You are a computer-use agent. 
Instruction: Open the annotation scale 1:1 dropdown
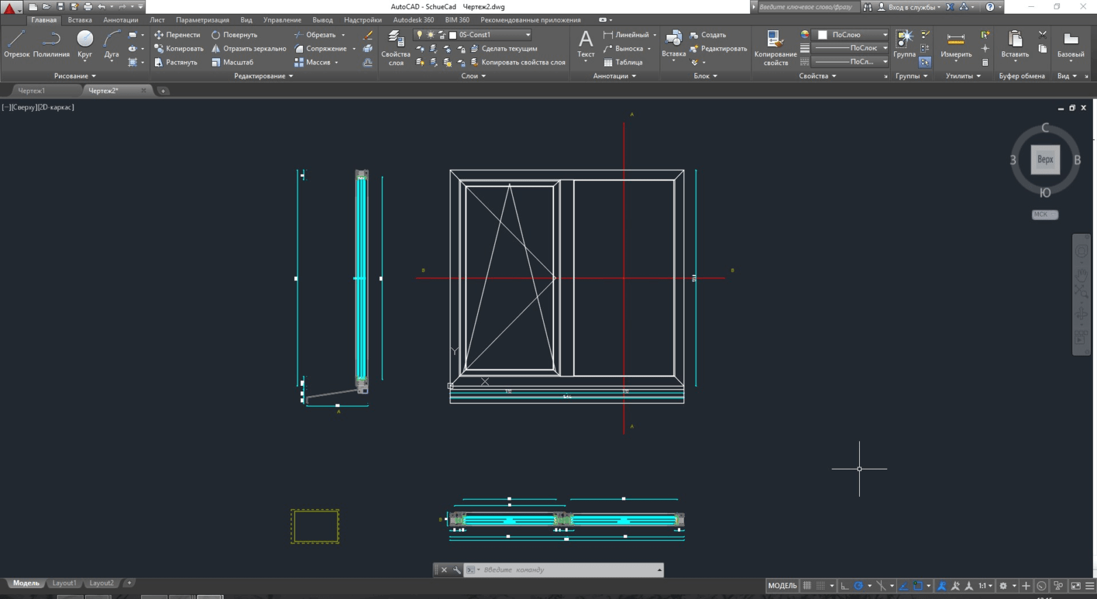pyautogui.click(x=985, y=586)
